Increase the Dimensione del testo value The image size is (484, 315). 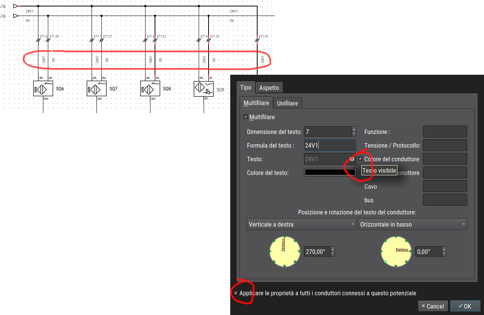pyautogui.click(x=354, y=129)
